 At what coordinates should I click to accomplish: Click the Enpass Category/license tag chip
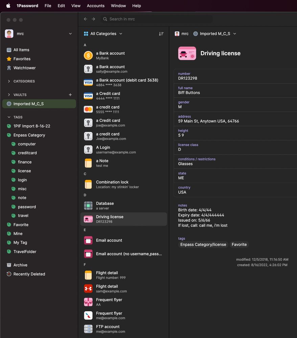(203, 245)
